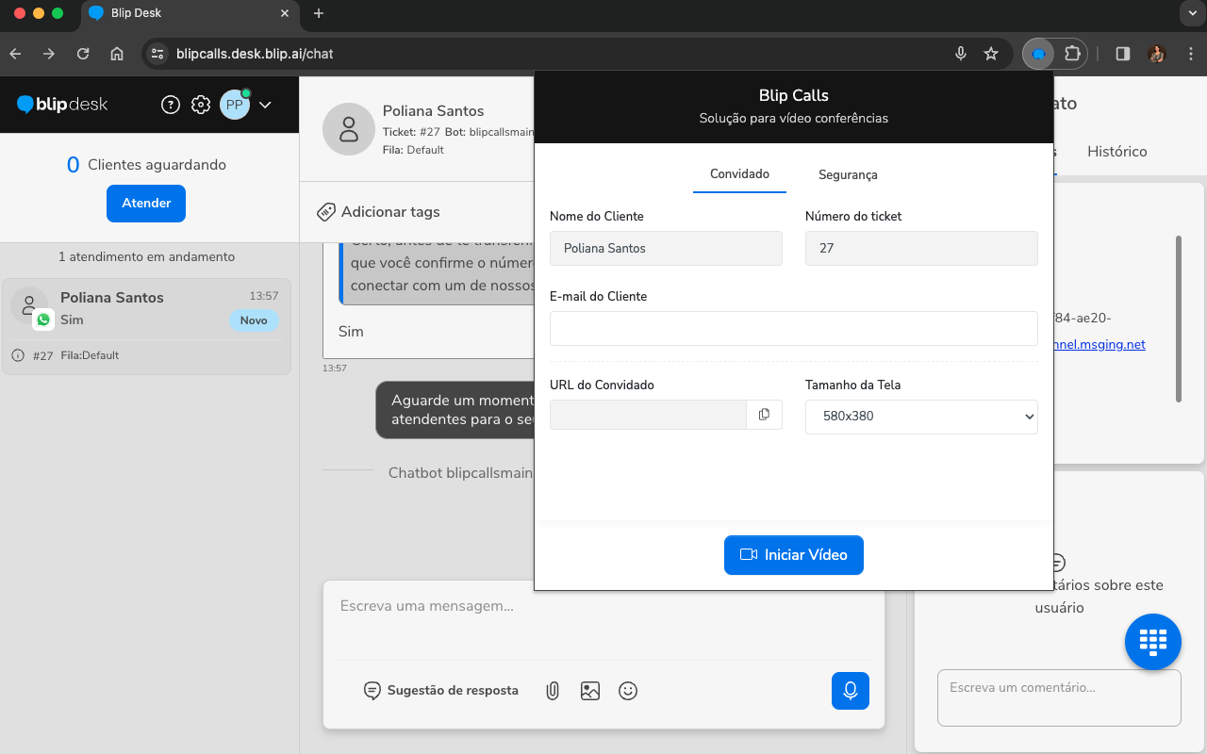
Task: Attach a file with the paperclip icon
Action: click(x=553, y=691)
